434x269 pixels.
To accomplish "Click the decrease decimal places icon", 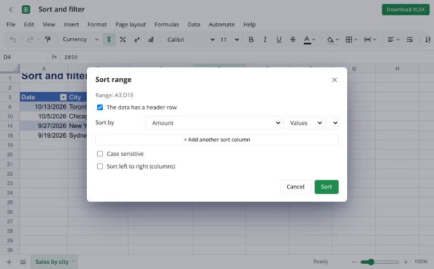I will [x=136, y=39].
